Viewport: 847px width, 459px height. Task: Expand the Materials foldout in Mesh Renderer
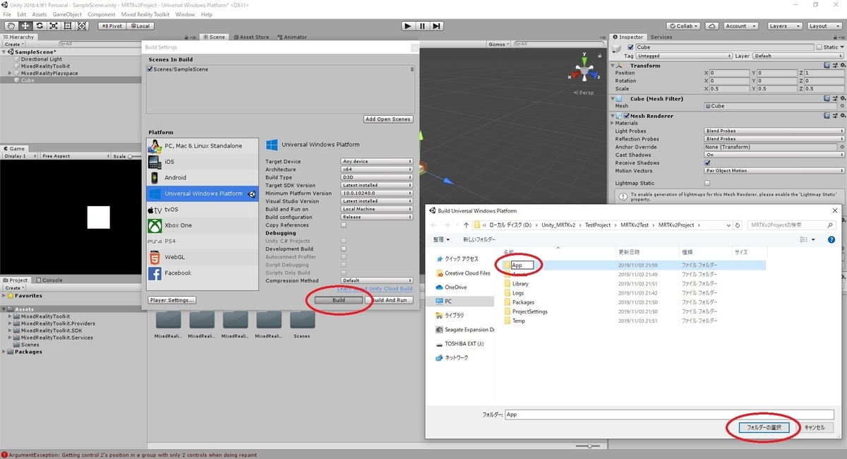[613, 123]
